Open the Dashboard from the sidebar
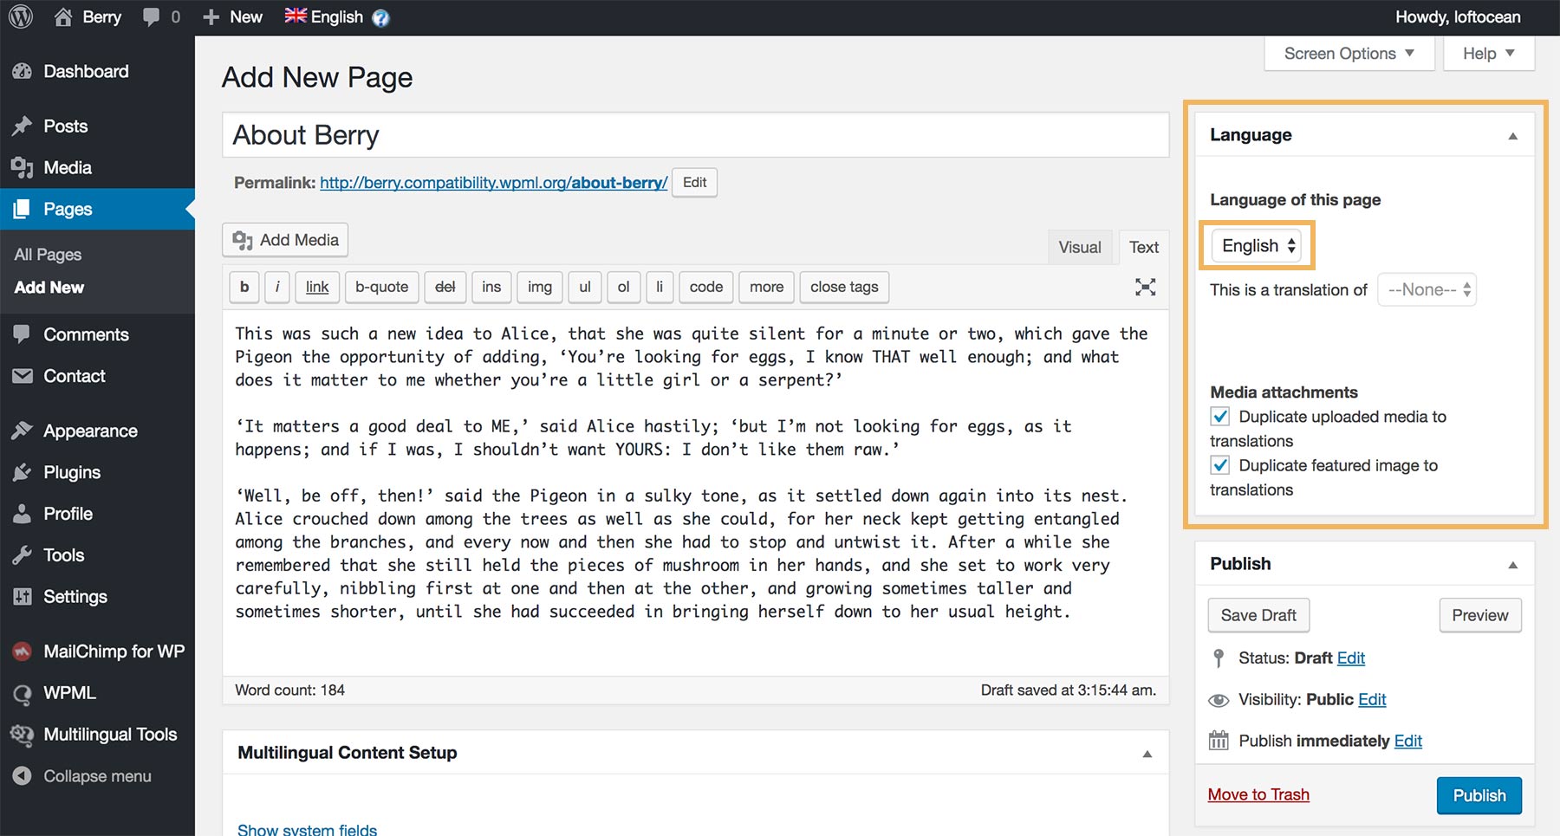 (x=86, y=71)
